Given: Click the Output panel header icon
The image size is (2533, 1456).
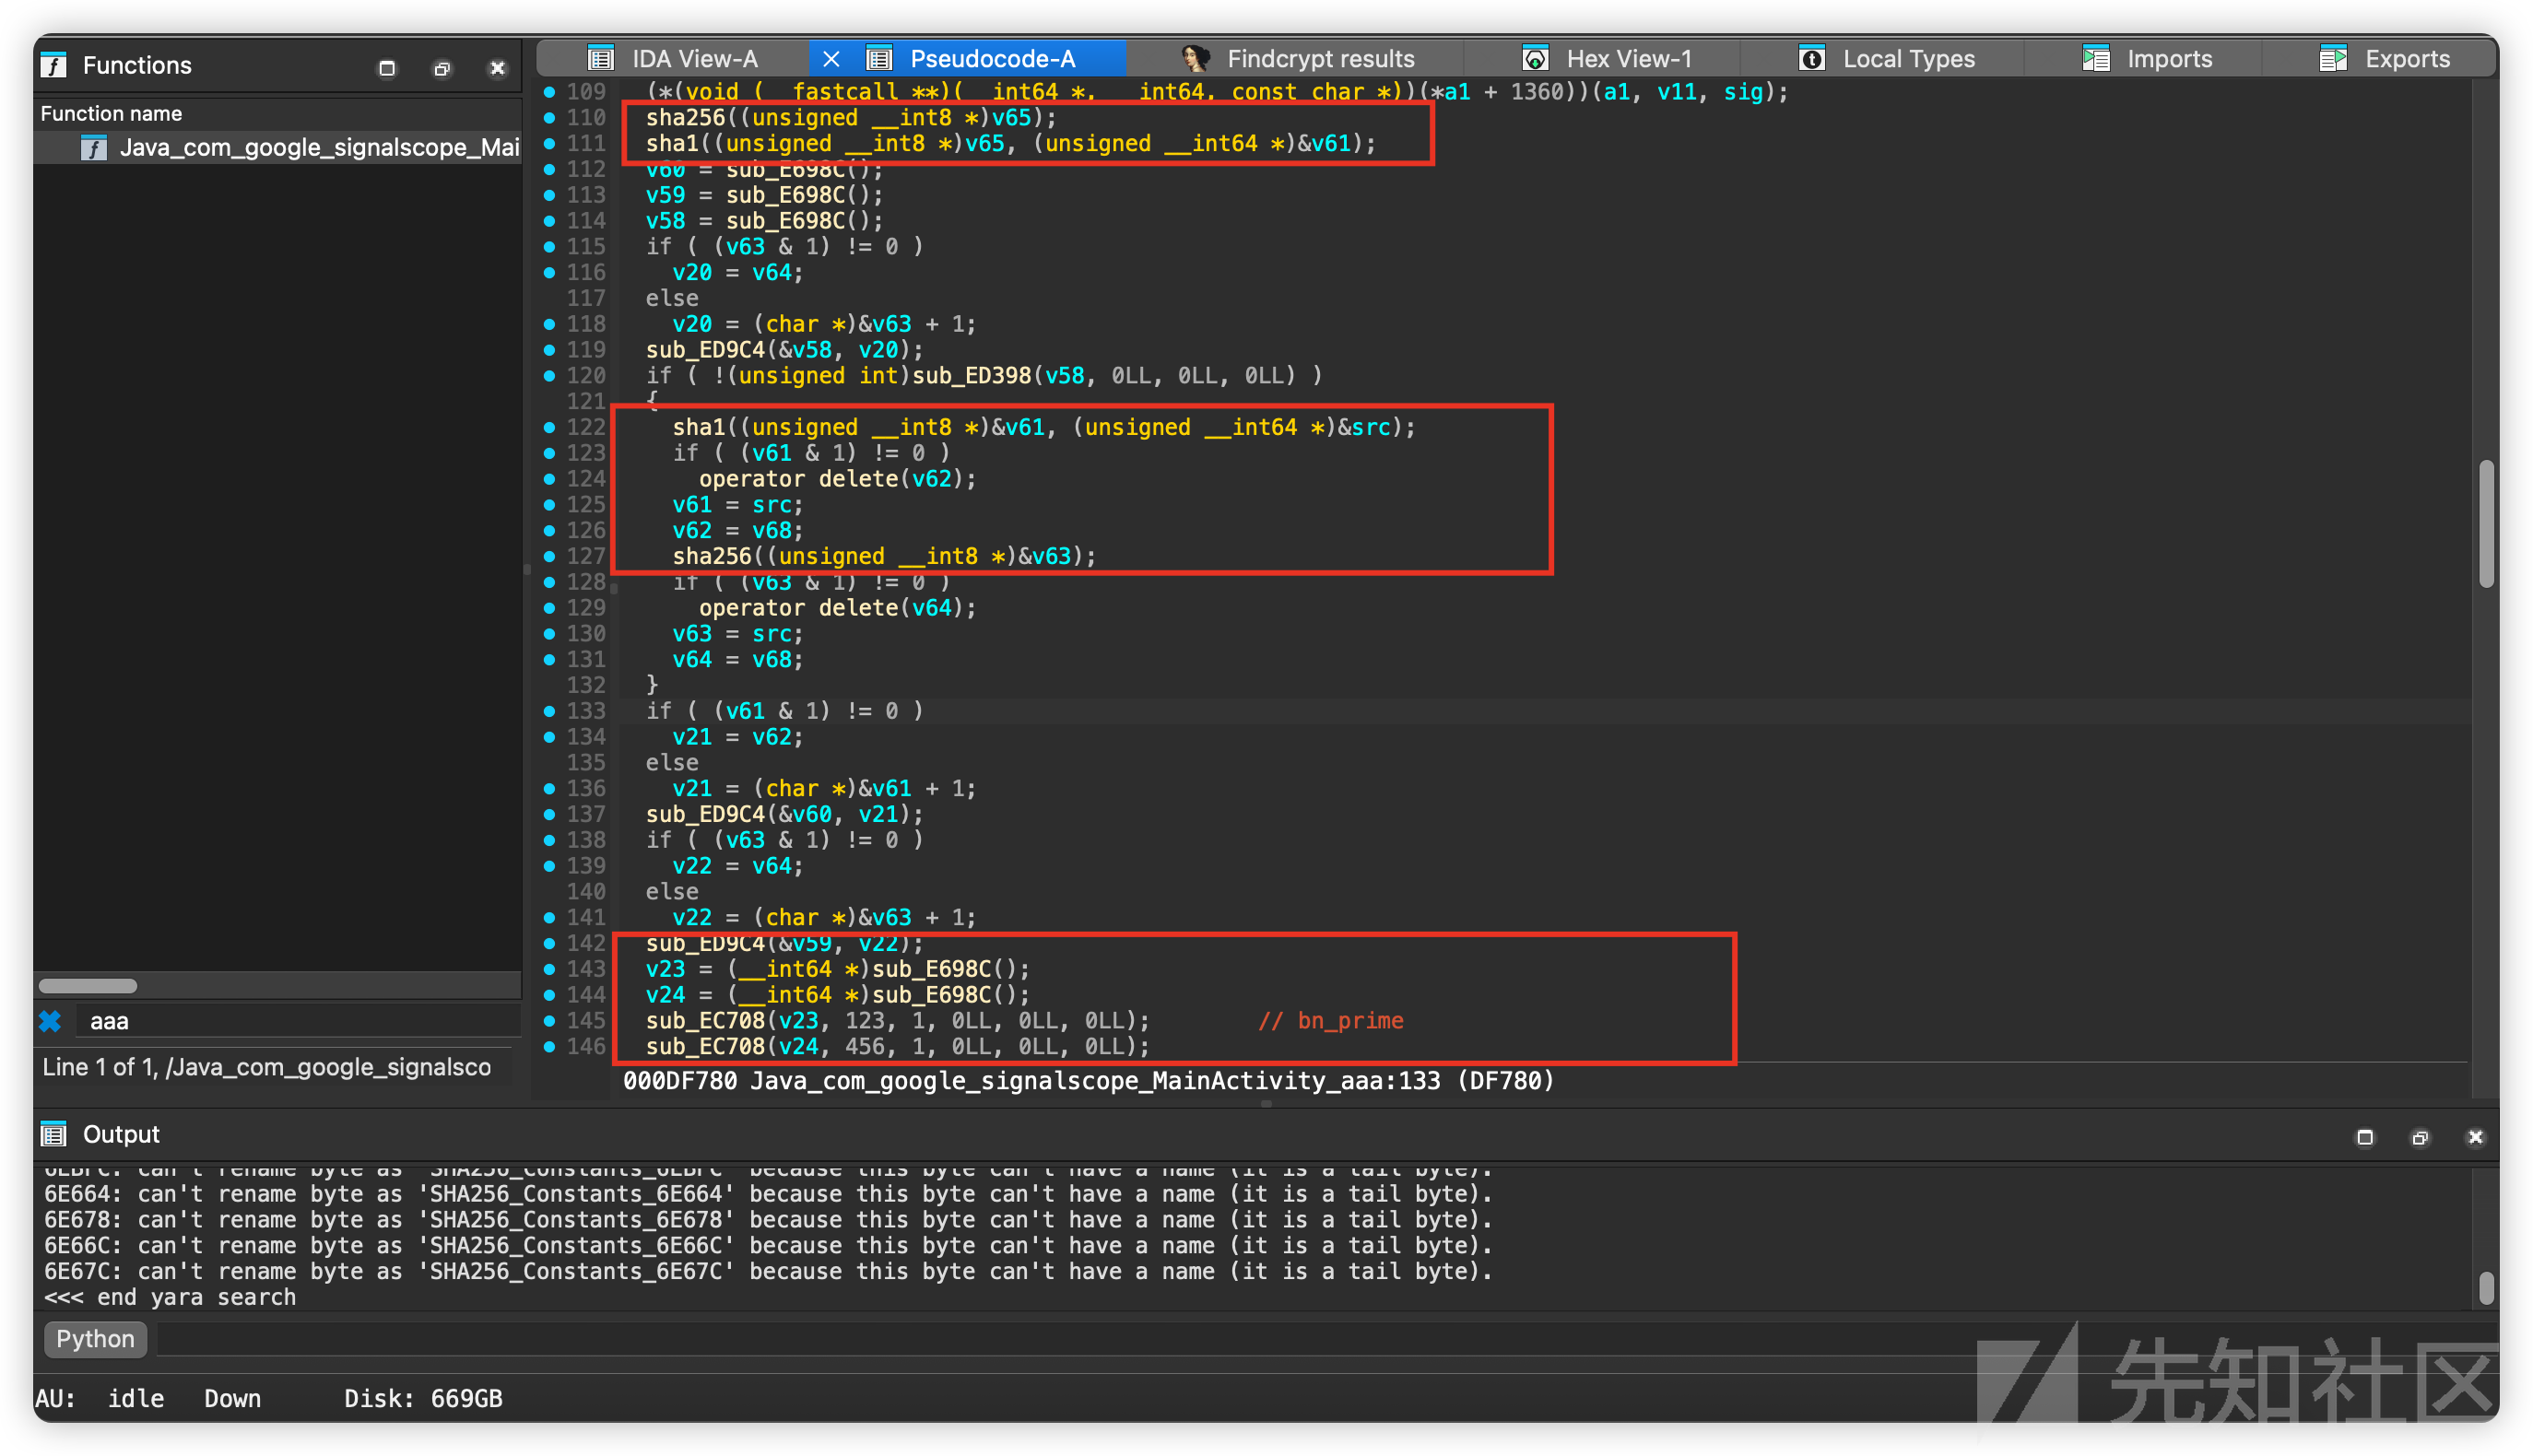Looking at the screenshot, I should (x=54, y=1134).
